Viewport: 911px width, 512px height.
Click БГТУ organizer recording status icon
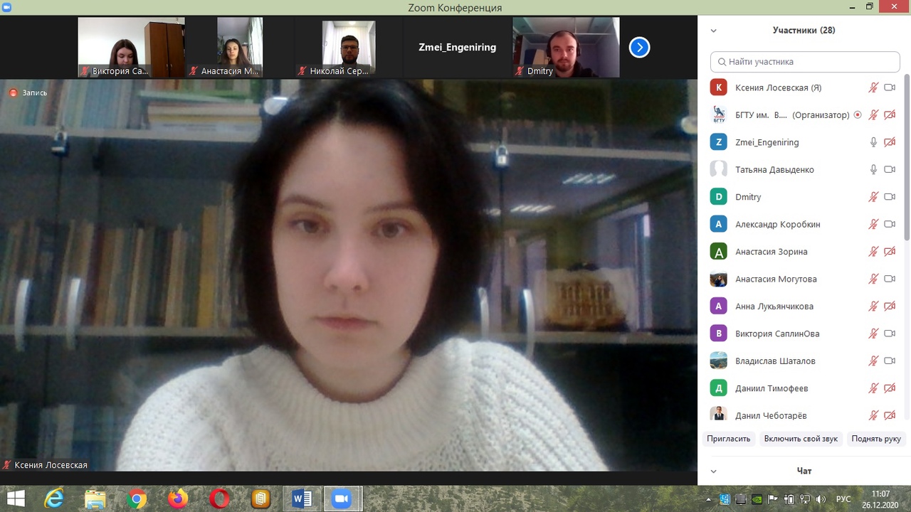click(858, 114)
